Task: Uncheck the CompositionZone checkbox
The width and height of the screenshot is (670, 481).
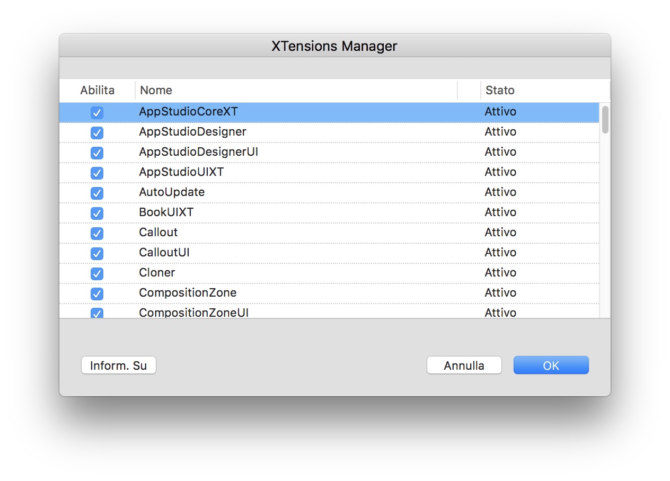Action: point(97,293)
